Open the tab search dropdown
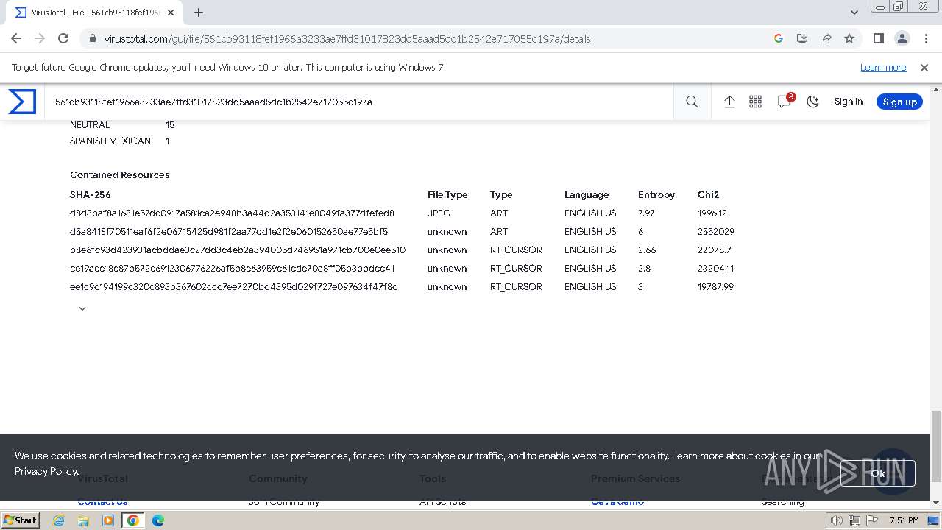The width and height of the screenshot is (942, 530). [854, 13]
